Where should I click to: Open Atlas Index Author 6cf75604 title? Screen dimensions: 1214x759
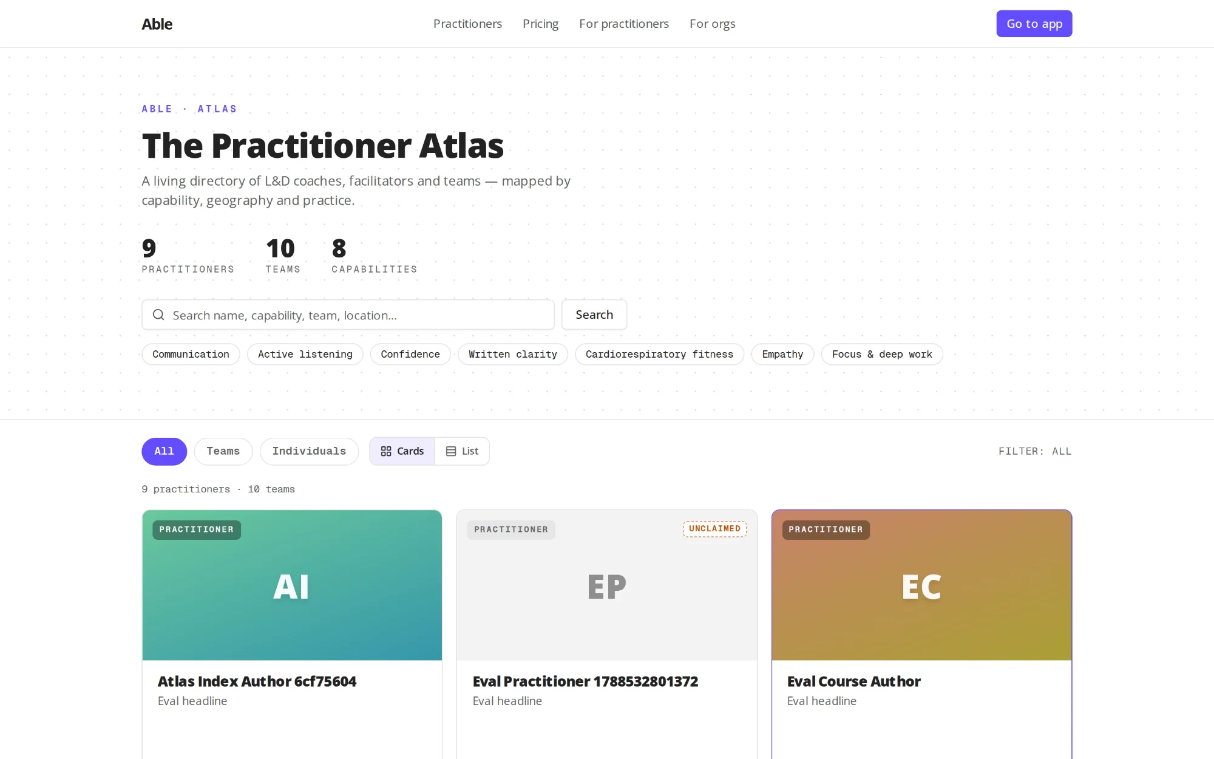(x=257, y=681)
